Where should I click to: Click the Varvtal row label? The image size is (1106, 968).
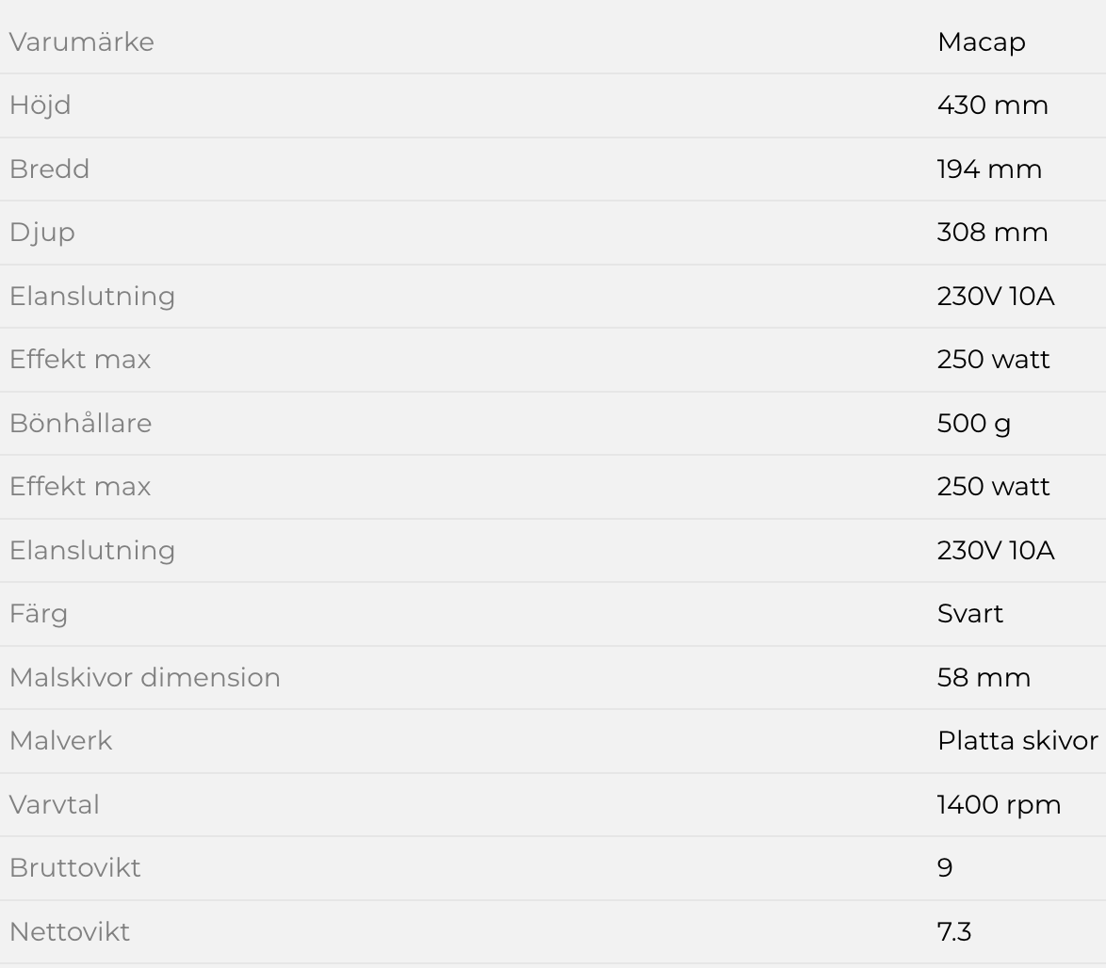tap(54, 804)
